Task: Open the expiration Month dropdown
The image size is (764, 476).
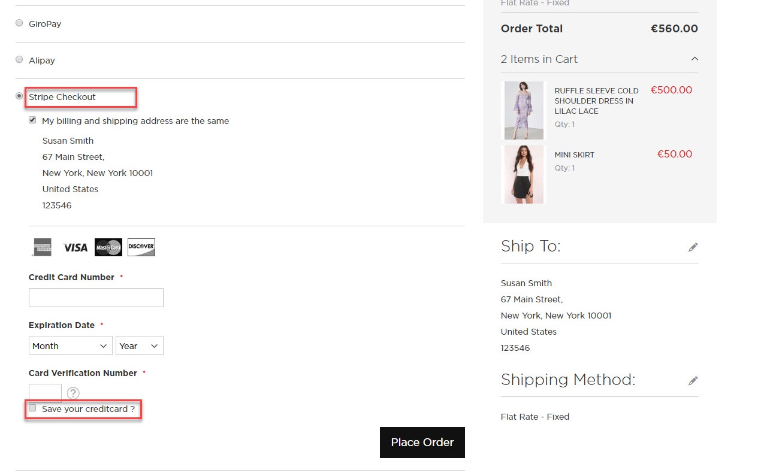Action: point(70,345)
